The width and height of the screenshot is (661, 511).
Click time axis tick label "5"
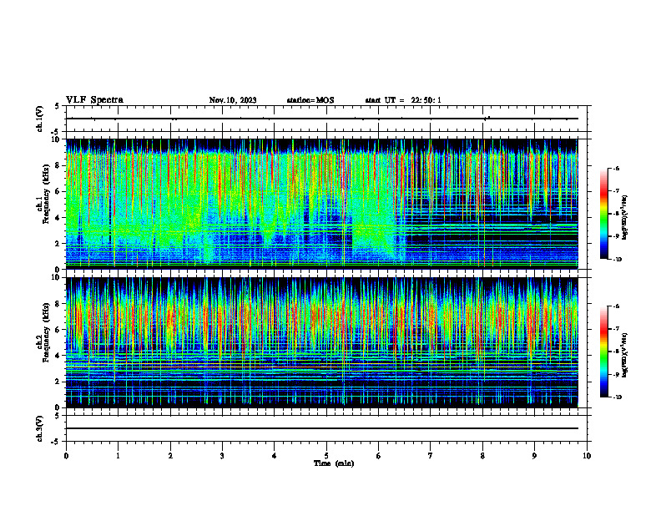(x=326, y=456)
